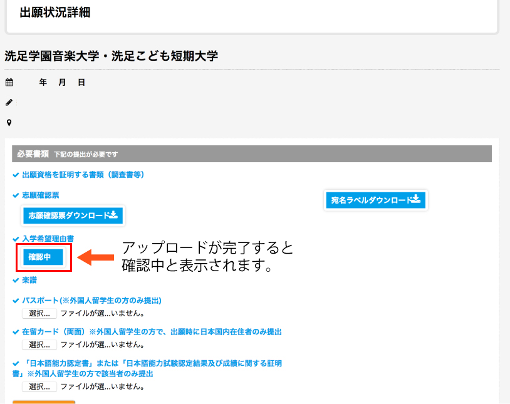510x404 pixels.
Task: Click パスポート's ファイルが選...いません text
Action: pos(103,313)
